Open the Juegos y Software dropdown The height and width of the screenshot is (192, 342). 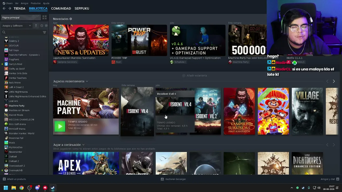point(17,26)
